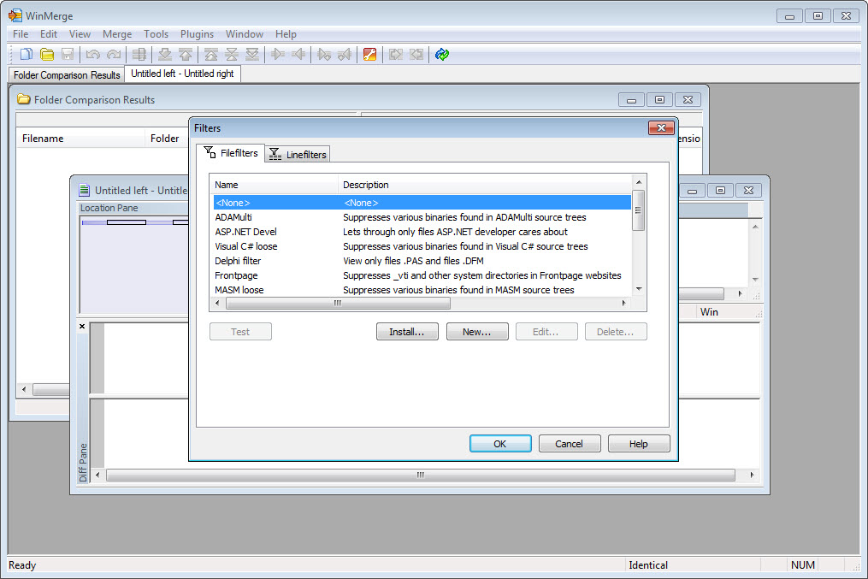The image size is (868, 579).
Task: Open the Help menu
Action: [x=286, y=33]
